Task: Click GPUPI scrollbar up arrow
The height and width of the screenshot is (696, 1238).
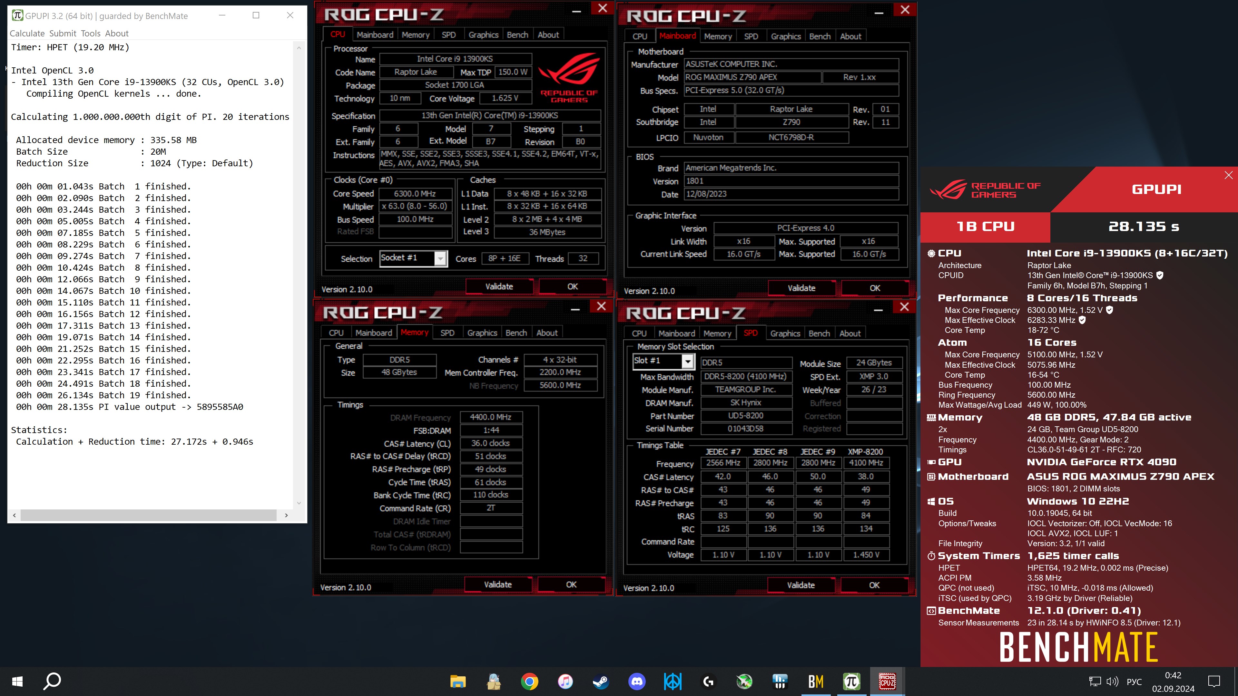Action: (x=299, y=48)
